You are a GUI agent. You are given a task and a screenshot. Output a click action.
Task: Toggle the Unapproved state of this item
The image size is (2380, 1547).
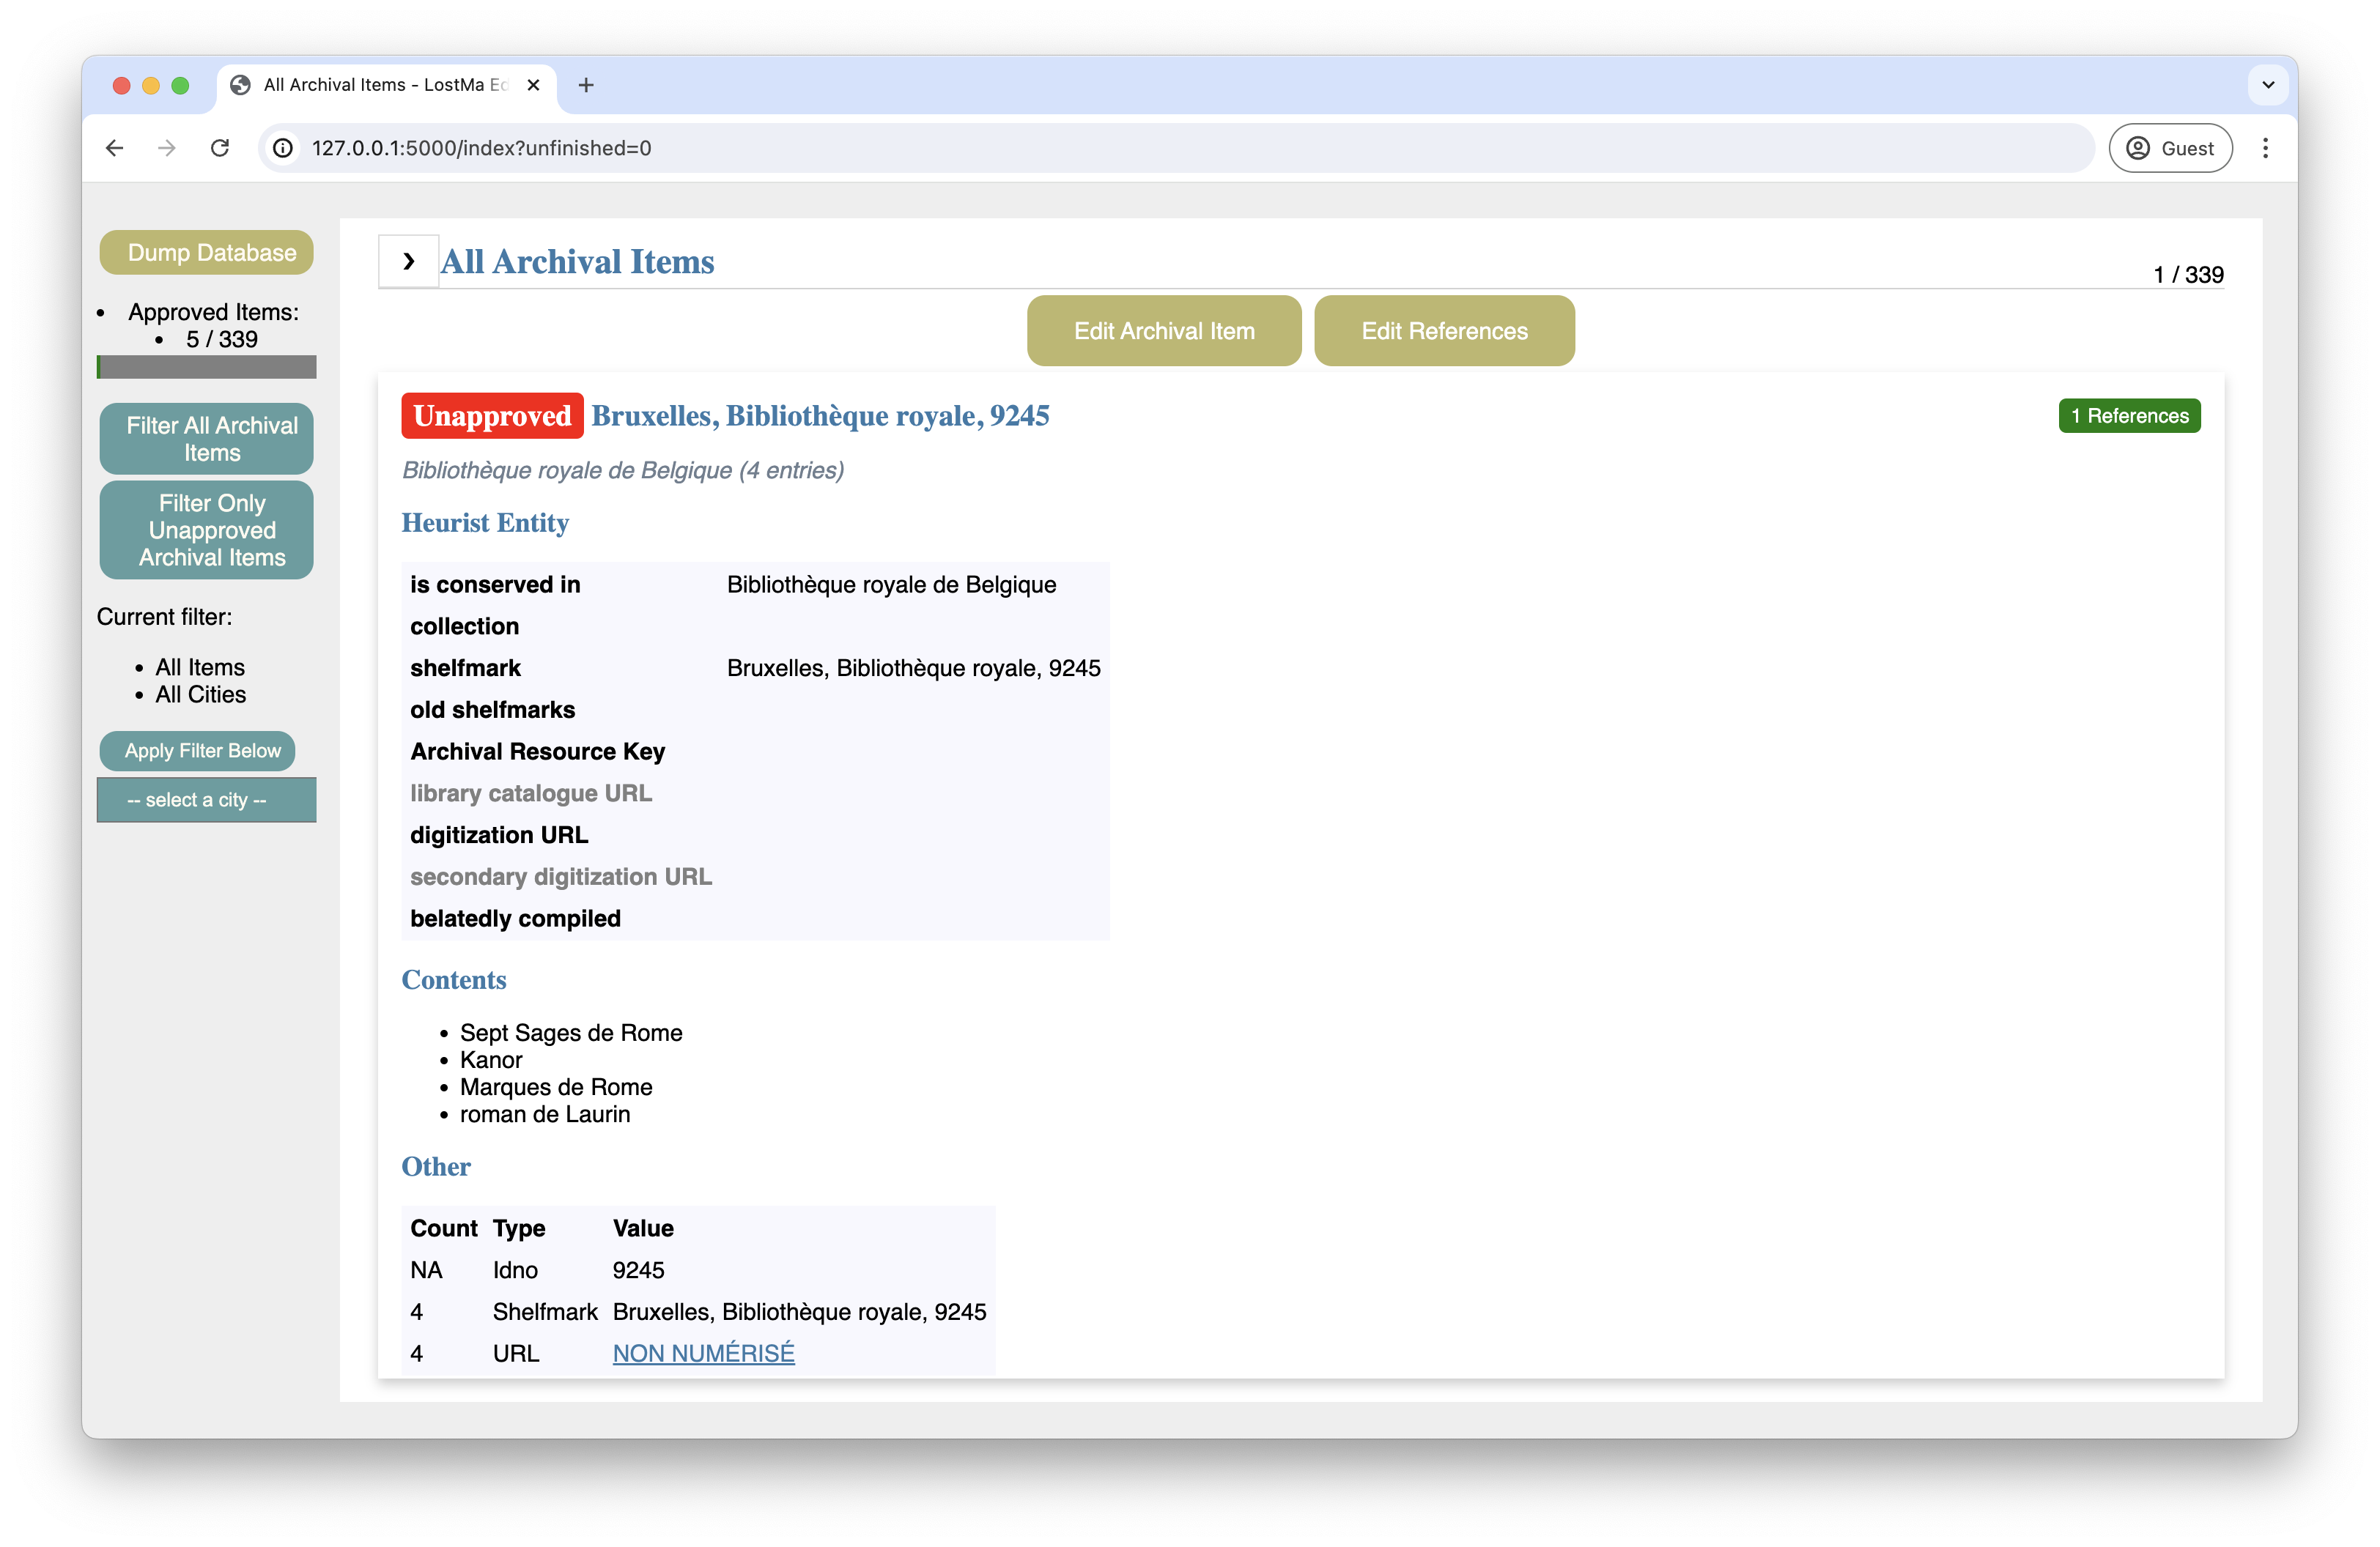click(491, 416)
